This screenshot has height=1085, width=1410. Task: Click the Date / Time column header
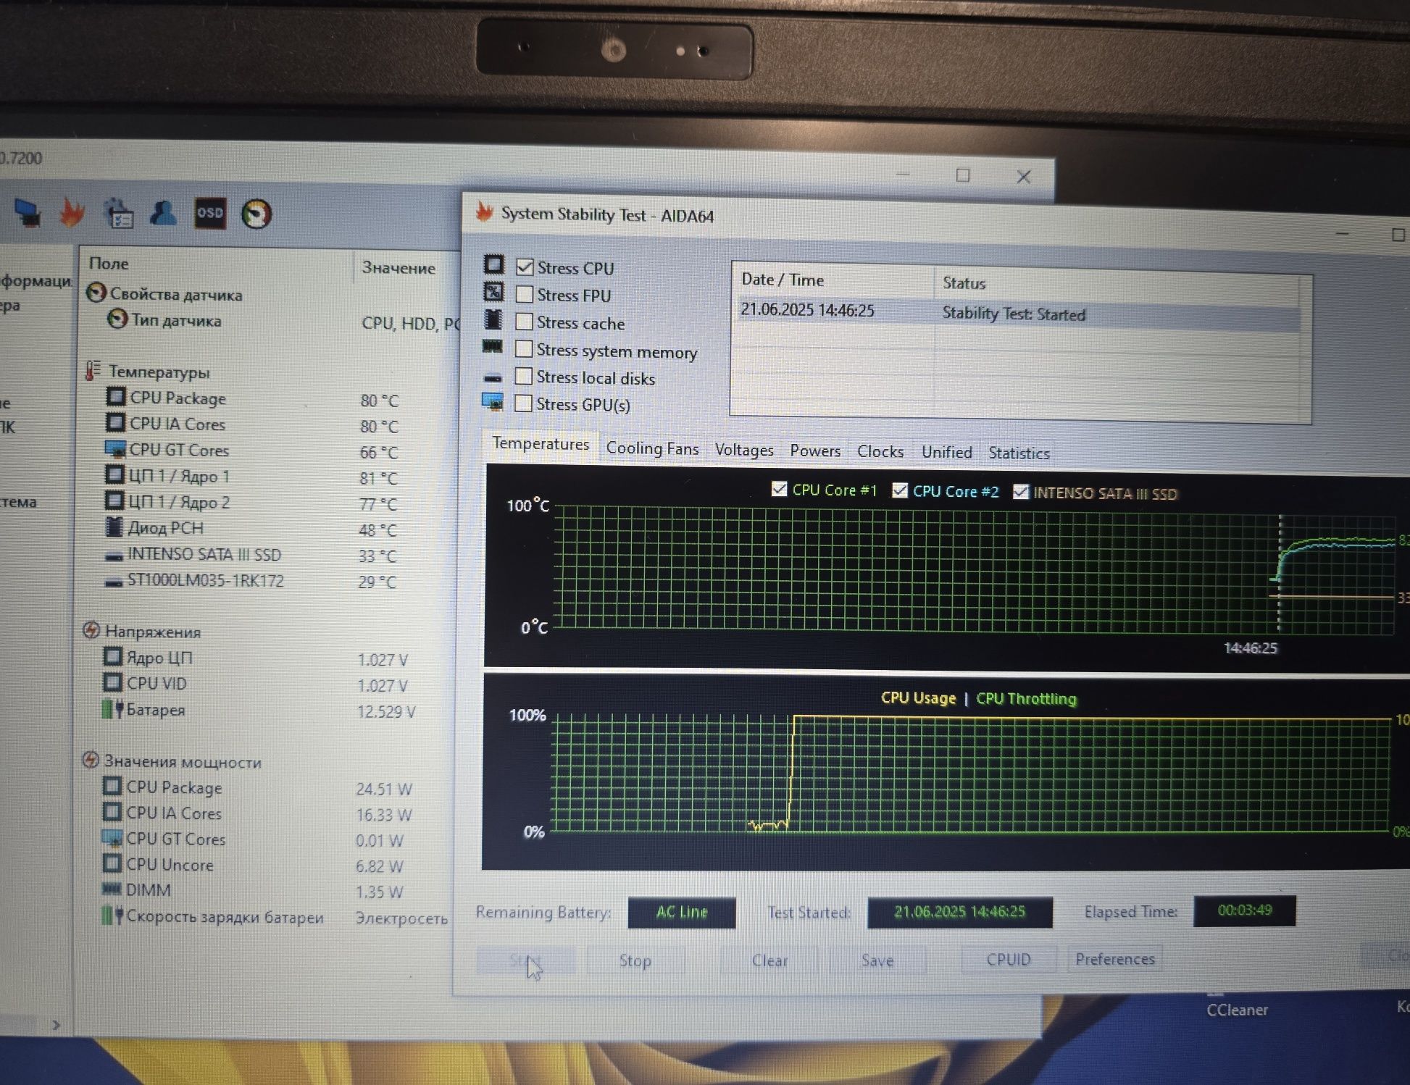tap(833, 280)
